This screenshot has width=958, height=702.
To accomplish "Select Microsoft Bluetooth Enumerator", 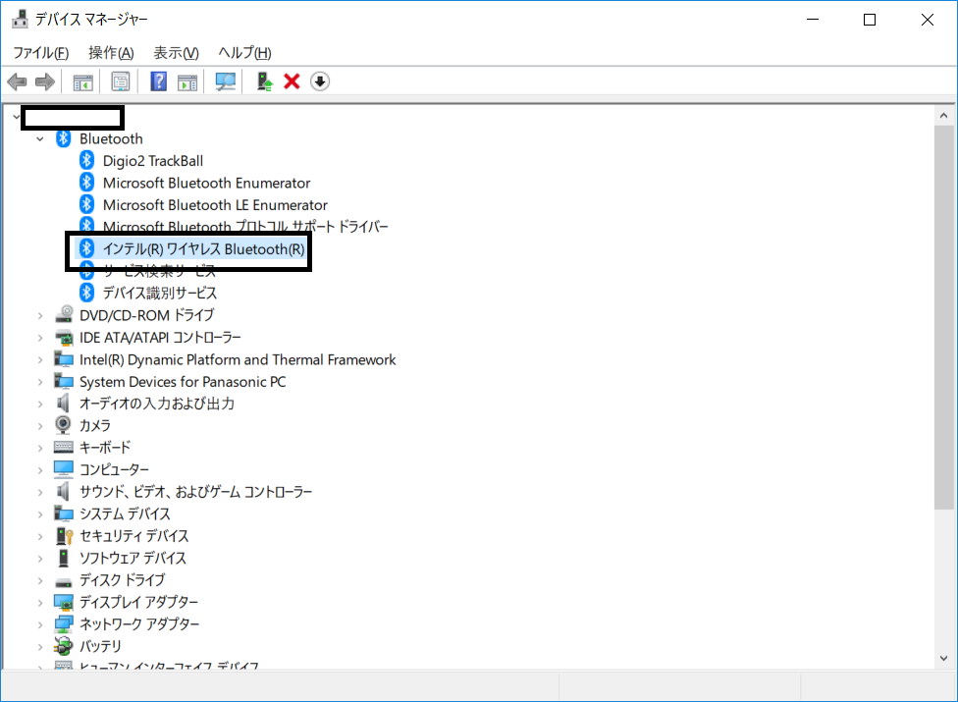I will [206, 183].
